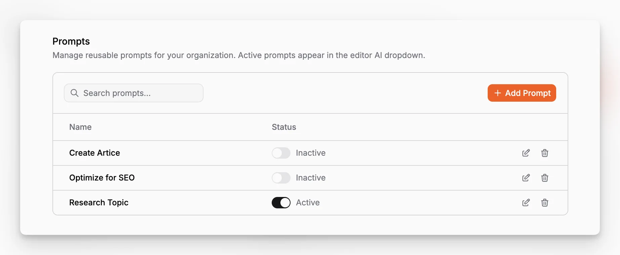Select the Create Artice row name
Viewport: 620px width, 255px height.
pos(94,153)
